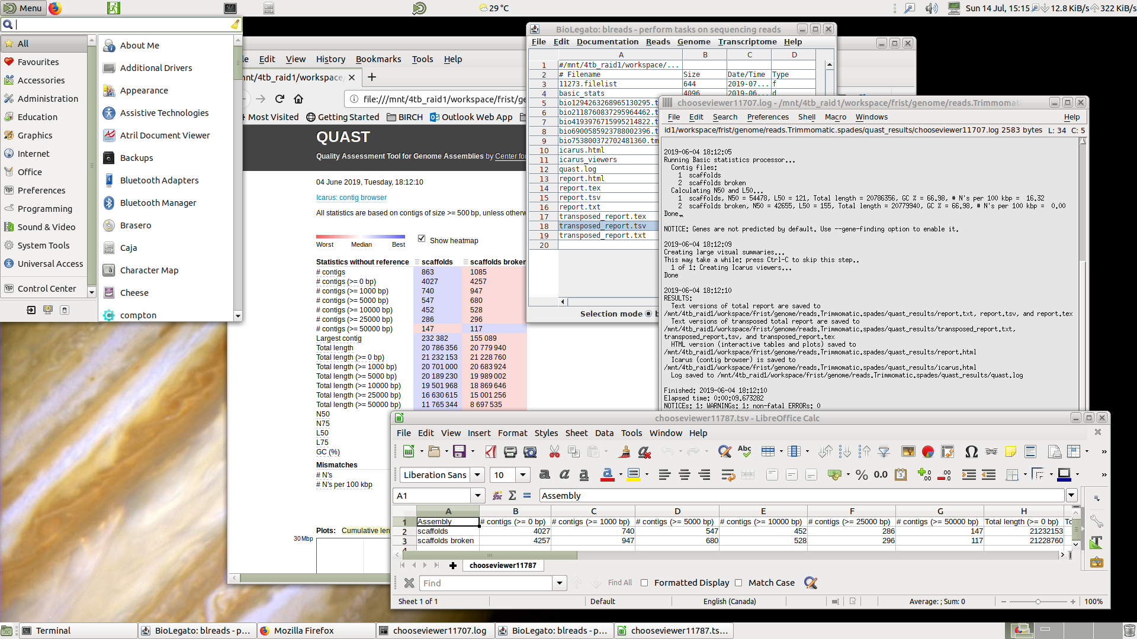Click Format as Percent icon

click(x=862, y=475)
